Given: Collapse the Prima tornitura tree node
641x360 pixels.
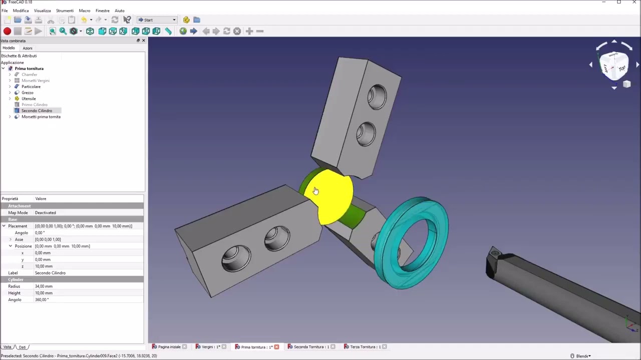Looking at the screenshot, I should coord(4,68).
